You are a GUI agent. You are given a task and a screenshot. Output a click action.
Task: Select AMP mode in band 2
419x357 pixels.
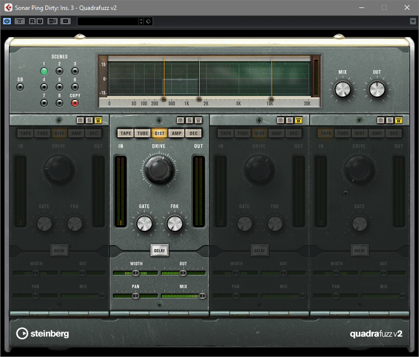pyautogui.click(x=177, y=133)
